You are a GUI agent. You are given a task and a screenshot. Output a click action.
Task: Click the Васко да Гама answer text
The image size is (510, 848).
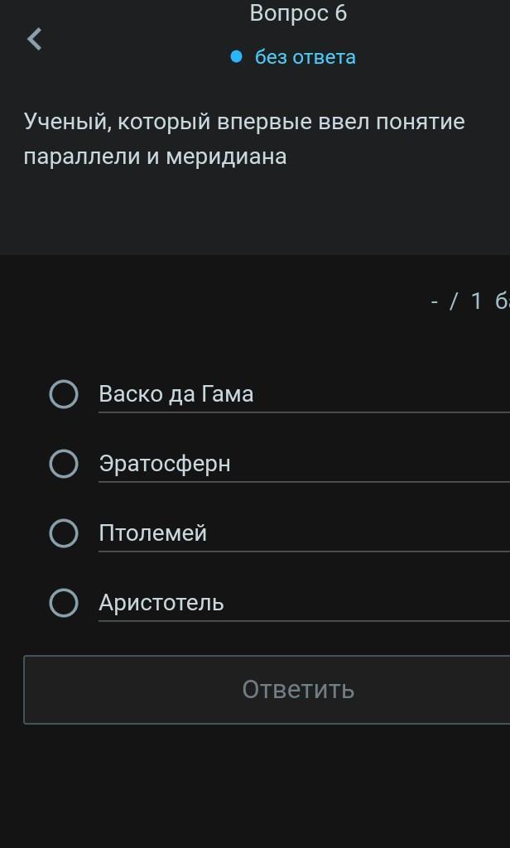coord(176,394)
